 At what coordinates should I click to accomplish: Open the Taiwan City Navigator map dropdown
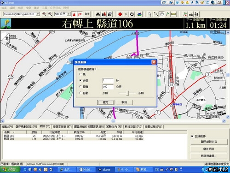38,14
